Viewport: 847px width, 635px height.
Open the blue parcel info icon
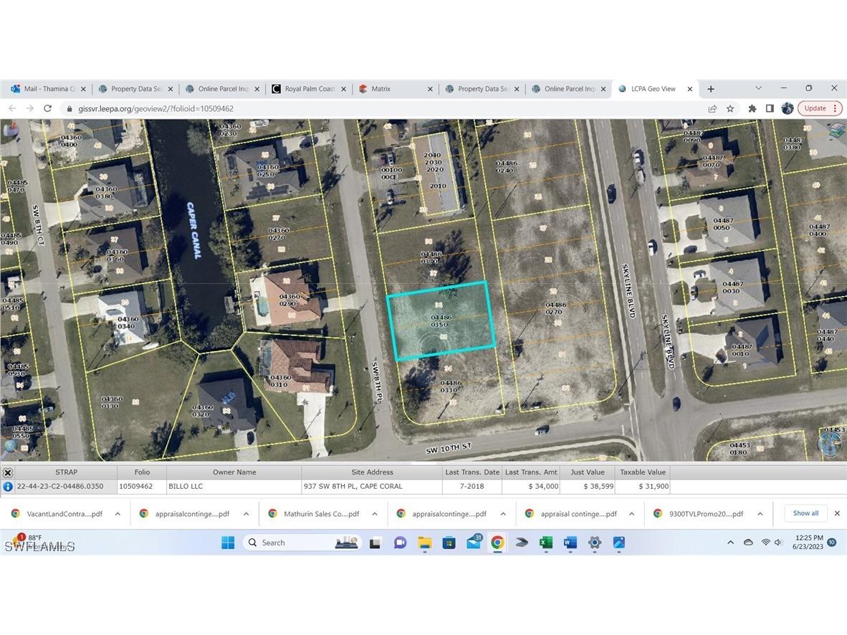point(7,486)
